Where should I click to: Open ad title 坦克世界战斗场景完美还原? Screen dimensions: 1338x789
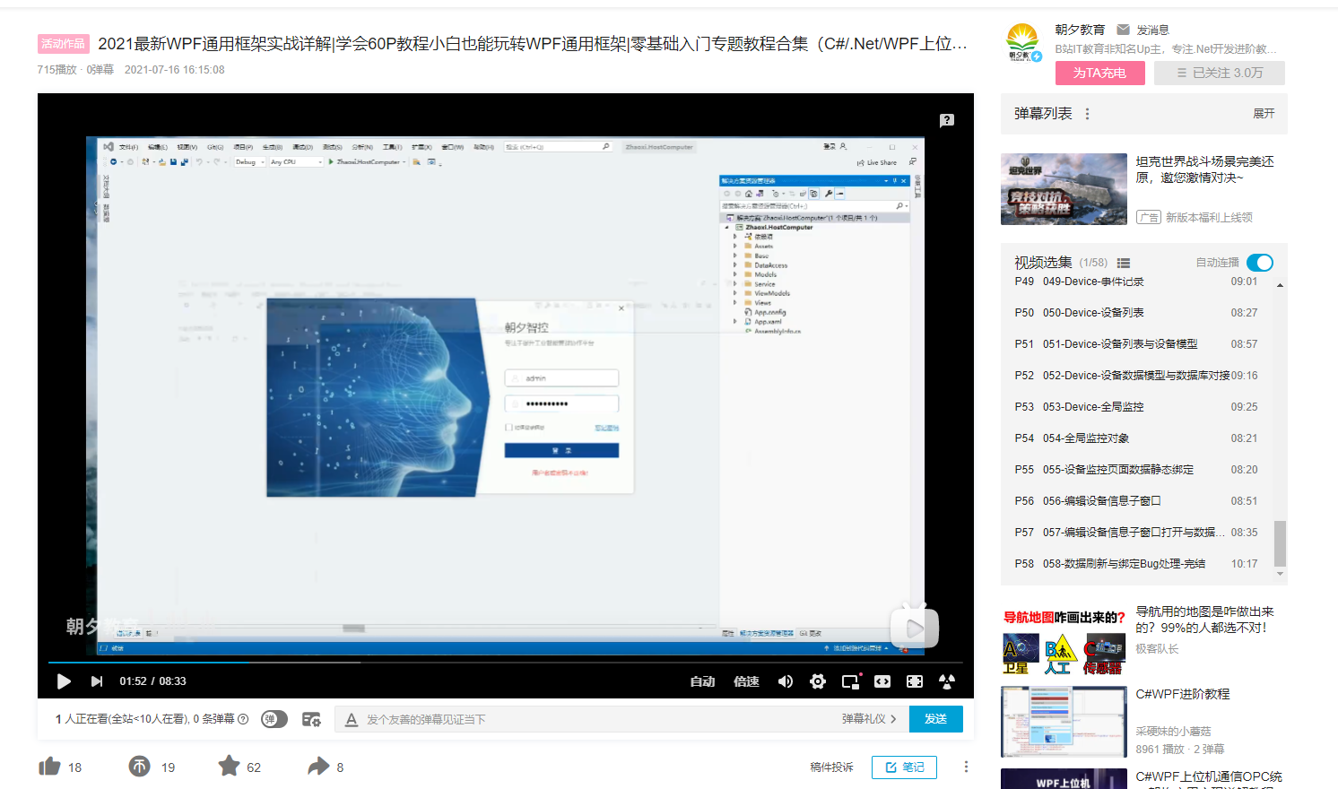[1205, 169]
